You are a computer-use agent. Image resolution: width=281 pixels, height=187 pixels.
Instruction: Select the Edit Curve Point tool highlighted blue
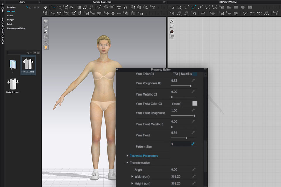click(x=193, y=7)
